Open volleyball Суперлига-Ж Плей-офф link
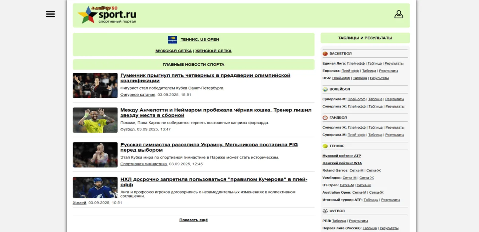Image resolution: width=479 pixels, height=232 pixels. [x=357, y=107]
